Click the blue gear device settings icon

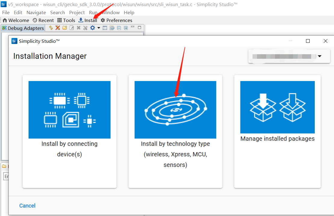click(x=93, y=28)
